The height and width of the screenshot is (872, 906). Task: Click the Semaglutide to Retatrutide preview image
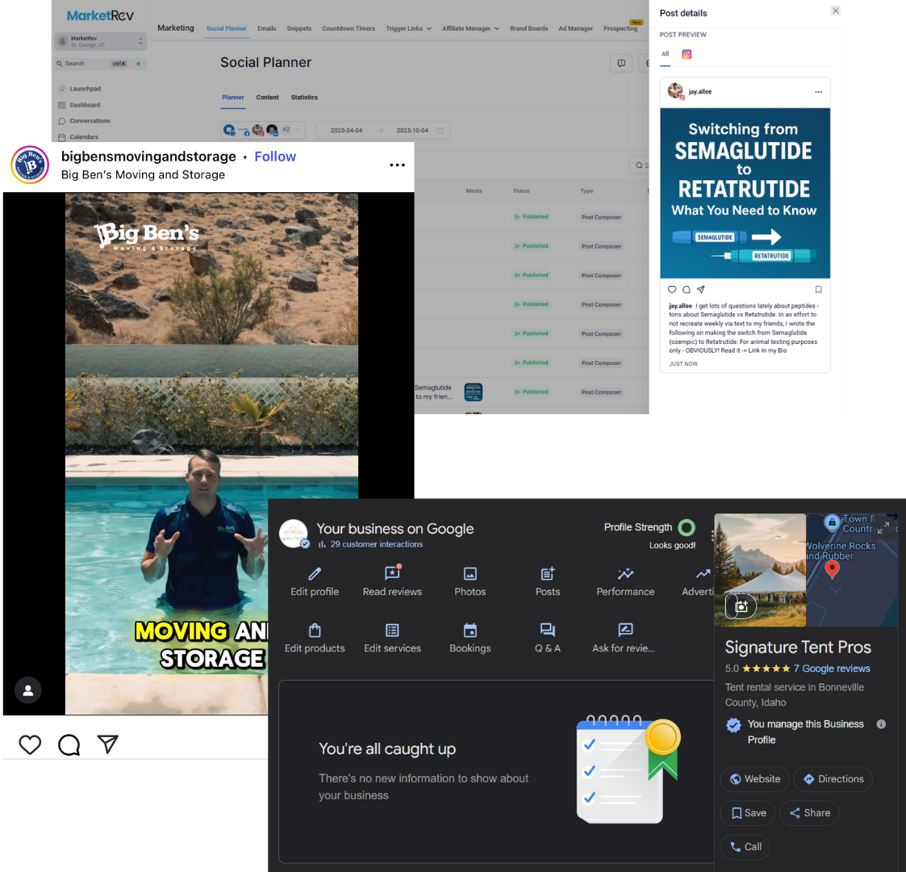click(745, 193)
